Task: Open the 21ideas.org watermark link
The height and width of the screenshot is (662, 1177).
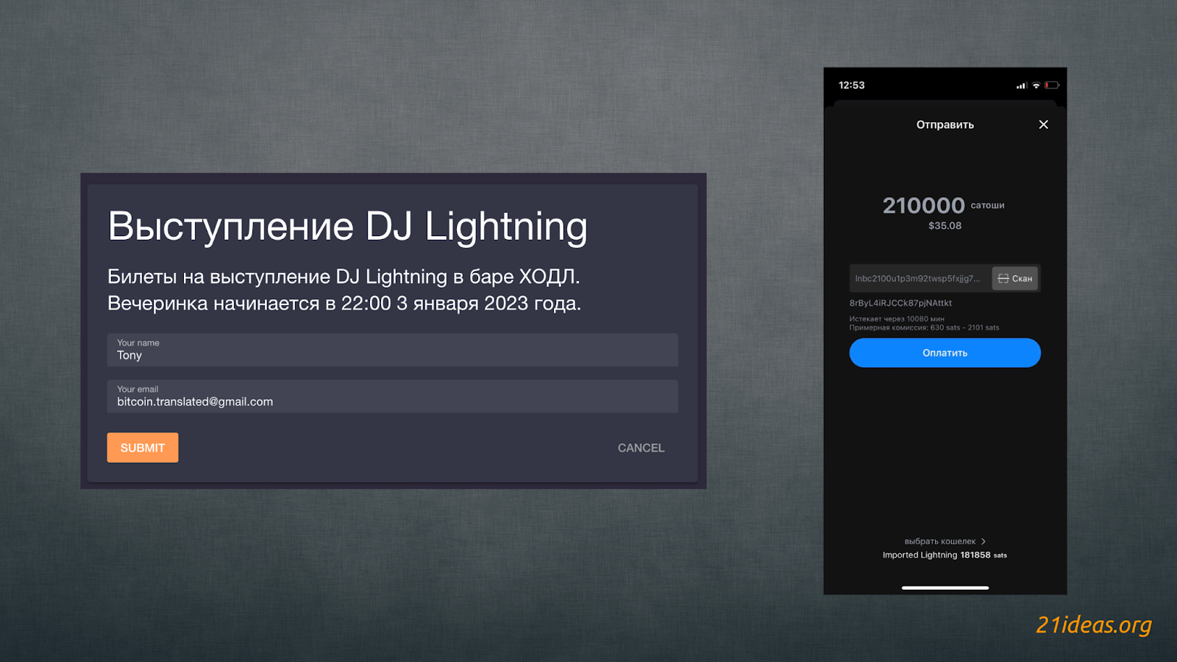Action: [x=1093, y=624]
